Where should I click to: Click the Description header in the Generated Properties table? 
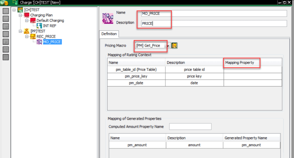[x=195, y=138]
